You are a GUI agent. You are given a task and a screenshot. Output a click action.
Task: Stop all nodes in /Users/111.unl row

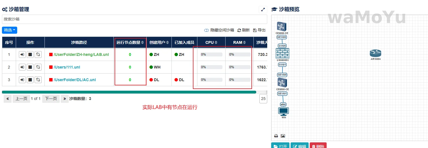click(x=30, y=67)
